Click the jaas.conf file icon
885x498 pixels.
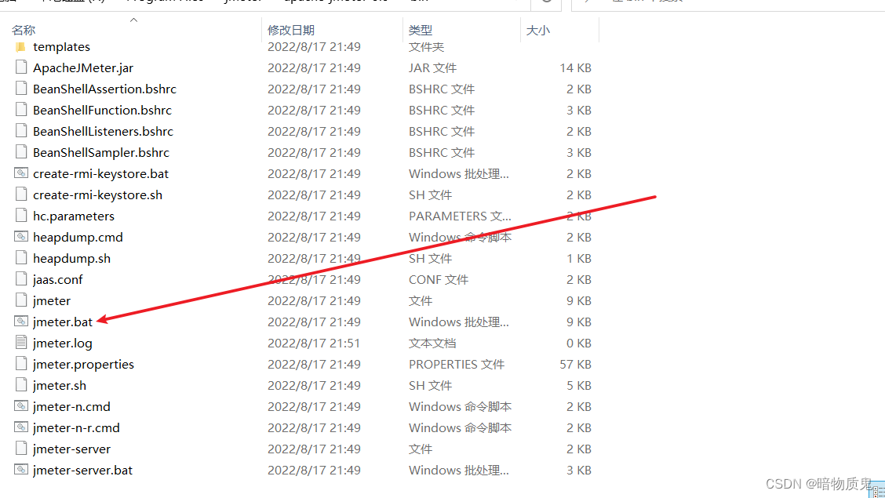(21, 279)
